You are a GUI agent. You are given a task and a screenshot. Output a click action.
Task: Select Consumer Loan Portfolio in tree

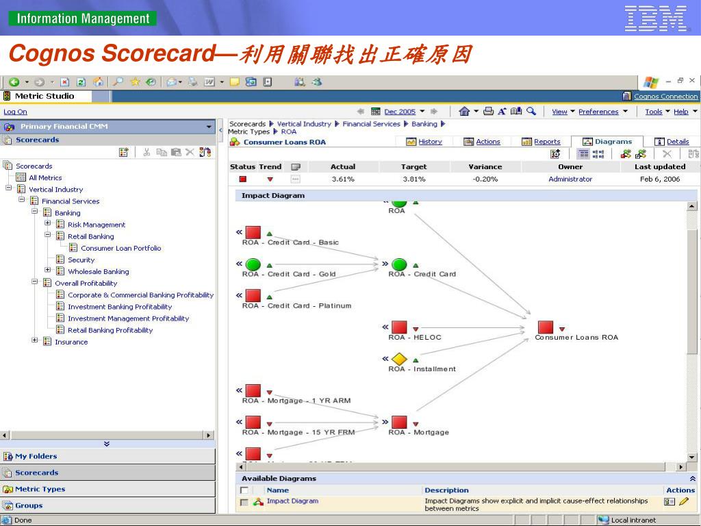(120, 248)
